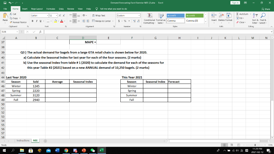
Task: Toggle bold formatting
Action: pyautogui.click(x=32, y=21)
